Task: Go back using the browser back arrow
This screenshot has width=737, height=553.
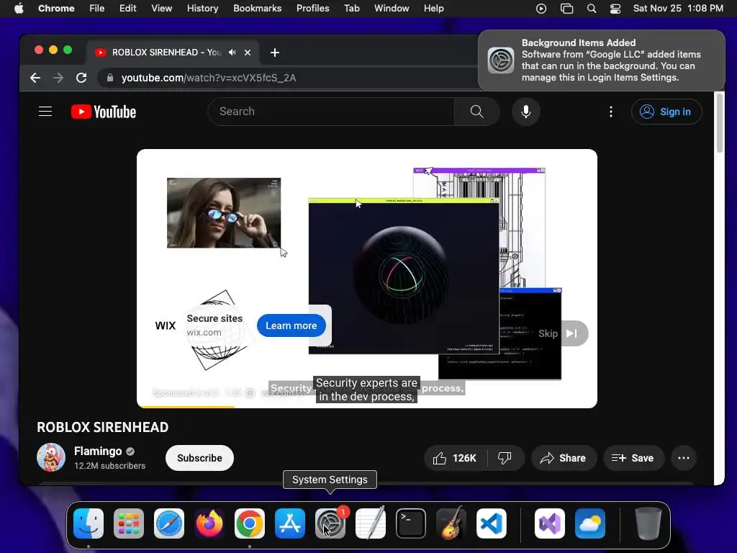Action: 35,78
